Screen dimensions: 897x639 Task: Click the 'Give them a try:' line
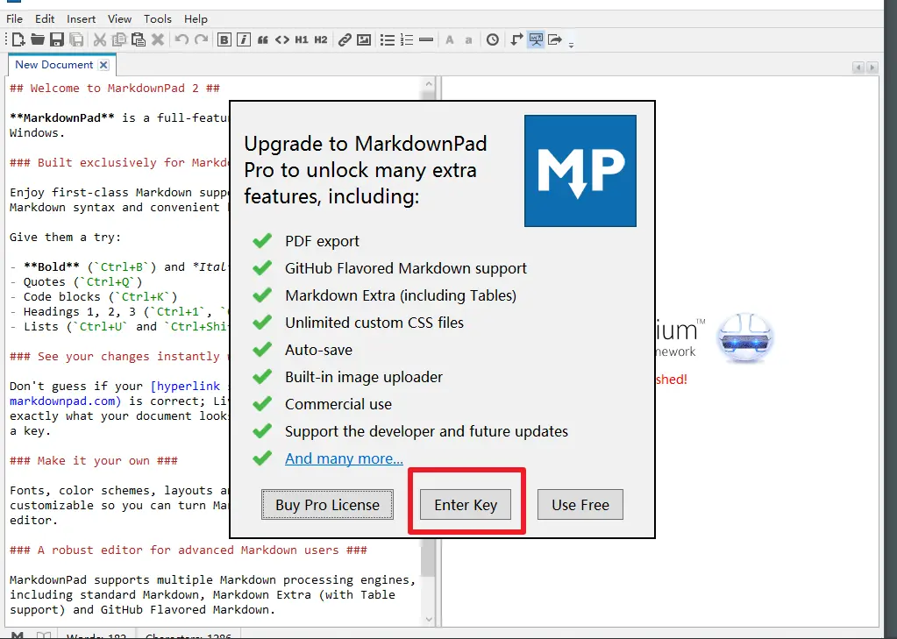click(x=65, y=237)
